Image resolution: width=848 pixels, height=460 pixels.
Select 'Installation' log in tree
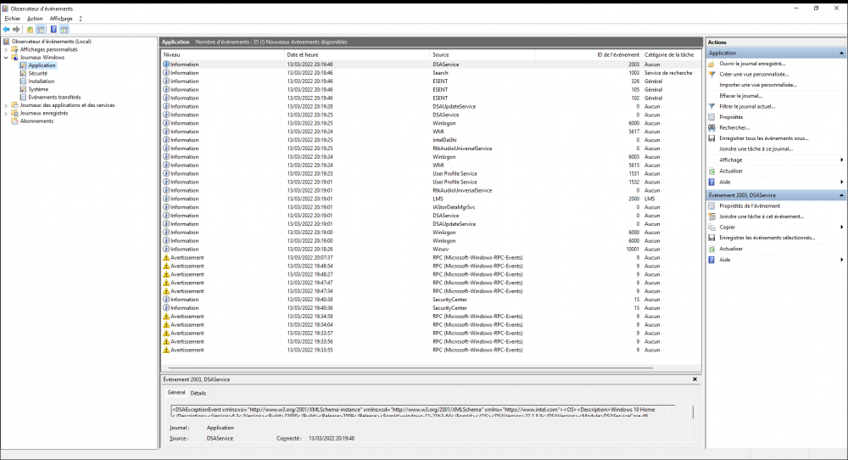click(x=41, y=81)
